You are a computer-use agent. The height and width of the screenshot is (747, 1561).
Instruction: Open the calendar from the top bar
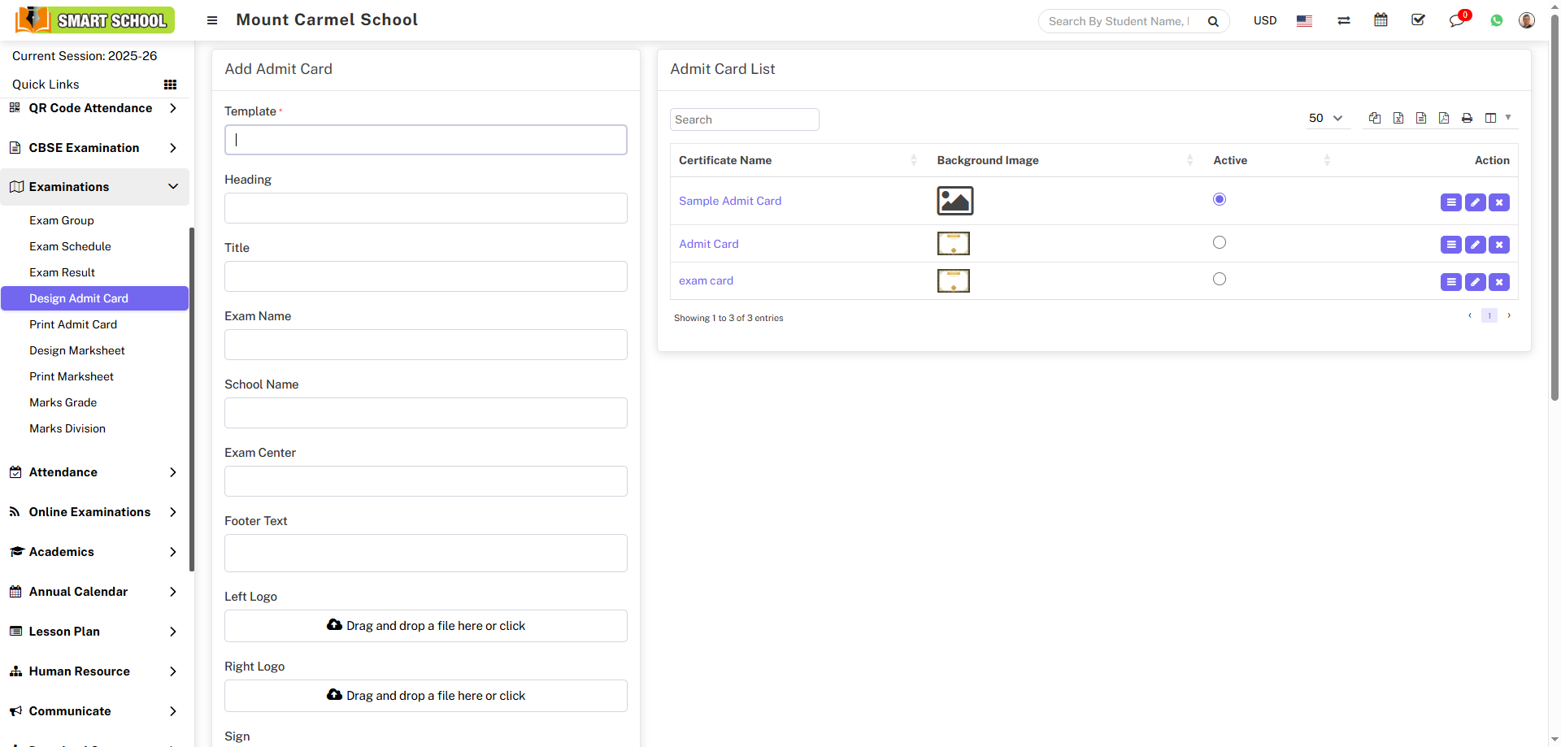pos(1381,20)
